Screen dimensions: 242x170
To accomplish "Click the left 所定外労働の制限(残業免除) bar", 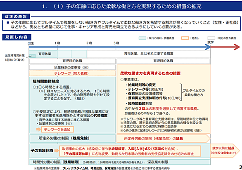I will (x=72, y=138).
